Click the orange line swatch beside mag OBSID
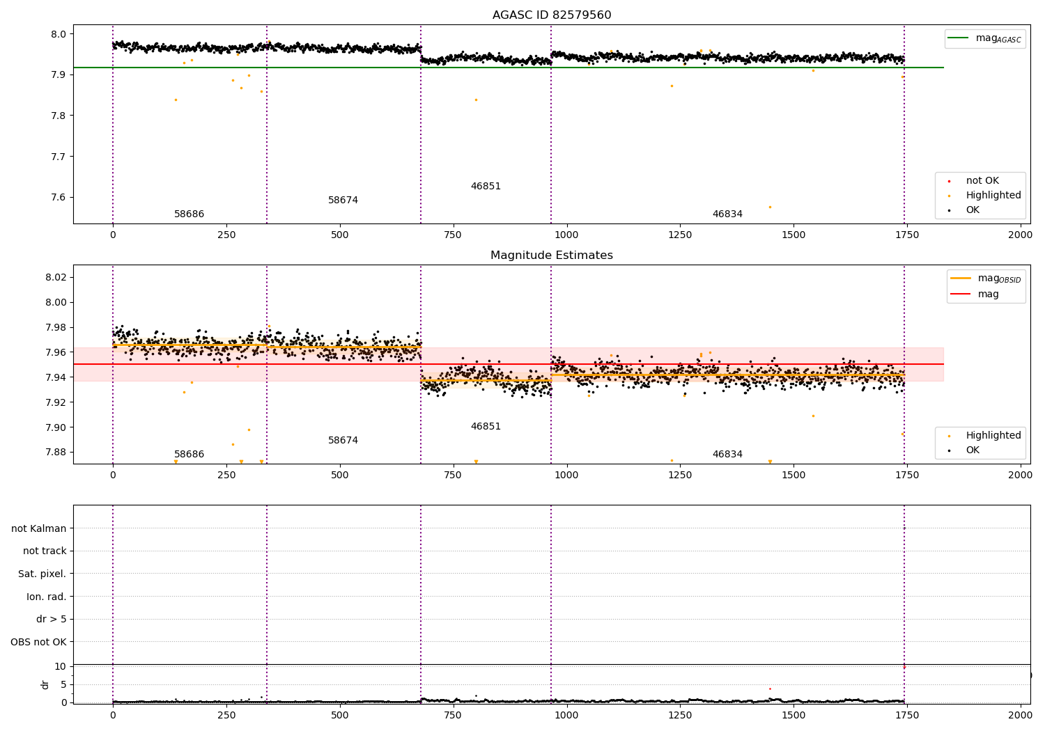This screenshot has width=1045, height=731. point(961,278)
